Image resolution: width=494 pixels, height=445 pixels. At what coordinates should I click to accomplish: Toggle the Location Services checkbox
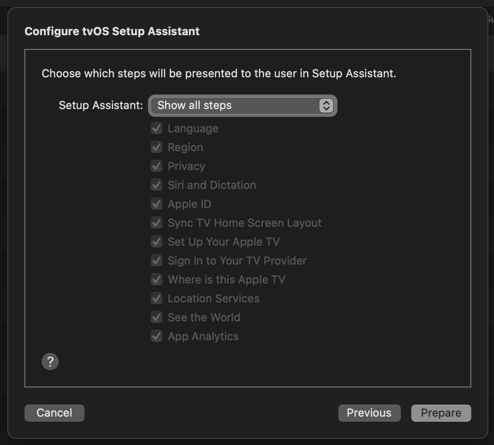tap(157, 299)
